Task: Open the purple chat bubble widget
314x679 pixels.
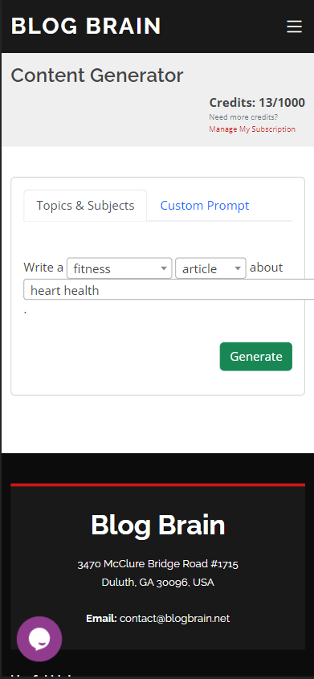Action: (39, 639)
